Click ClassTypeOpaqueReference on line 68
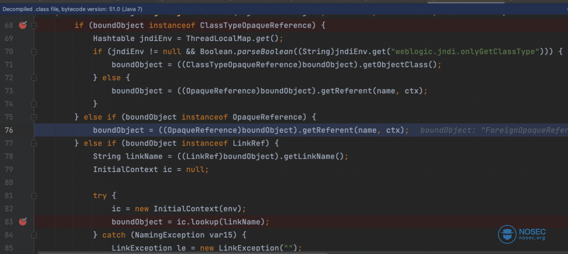568x254 pixels. pyautogui.click(x=256, y=25)
